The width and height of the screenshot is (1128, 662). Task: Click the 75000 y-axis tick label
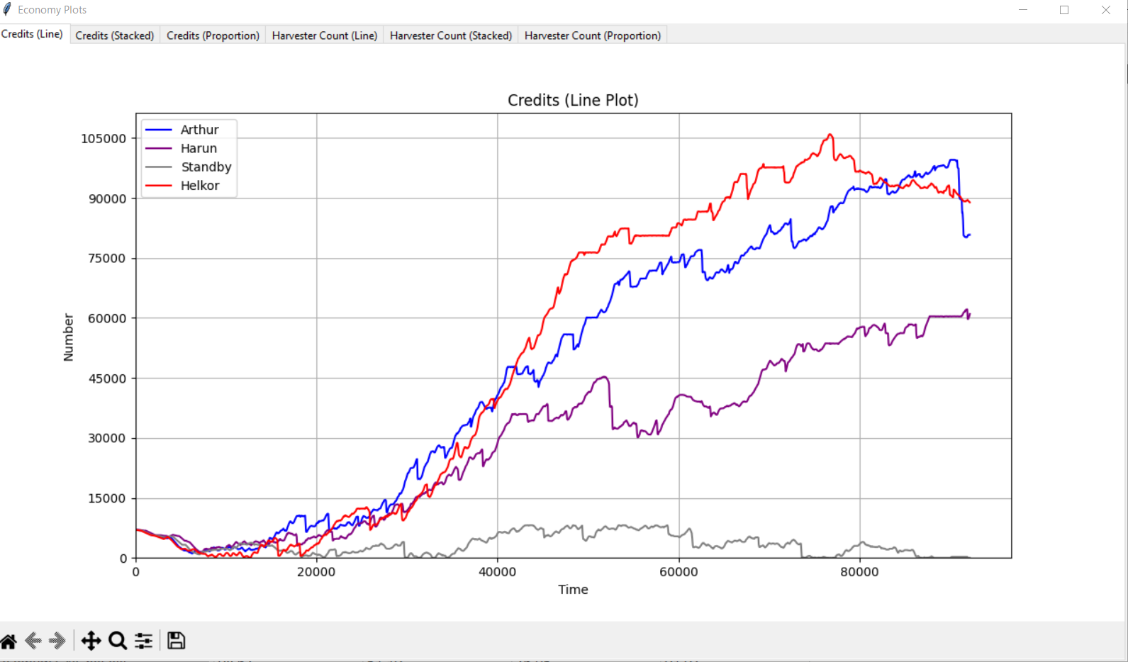tap(107, 259)
